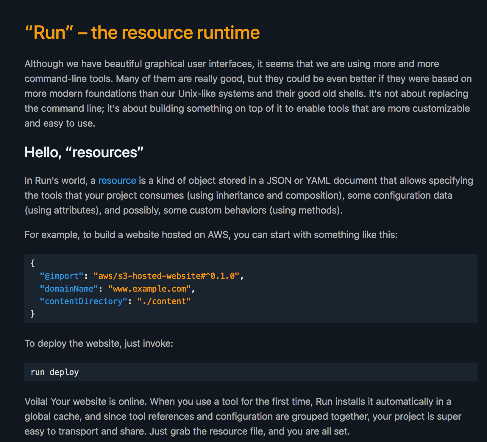This screenshot has height=442, width=487.
Task: Click the "aws/s3-hosted-website#^0.1.0" string value
Action: [166, 276]
